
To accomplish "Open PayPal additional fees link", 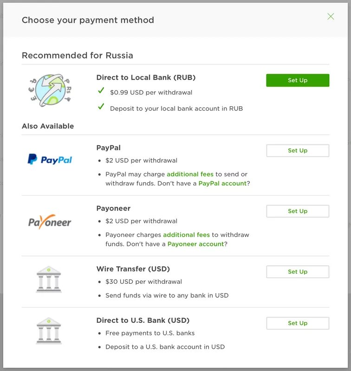I will coord(190,174).
